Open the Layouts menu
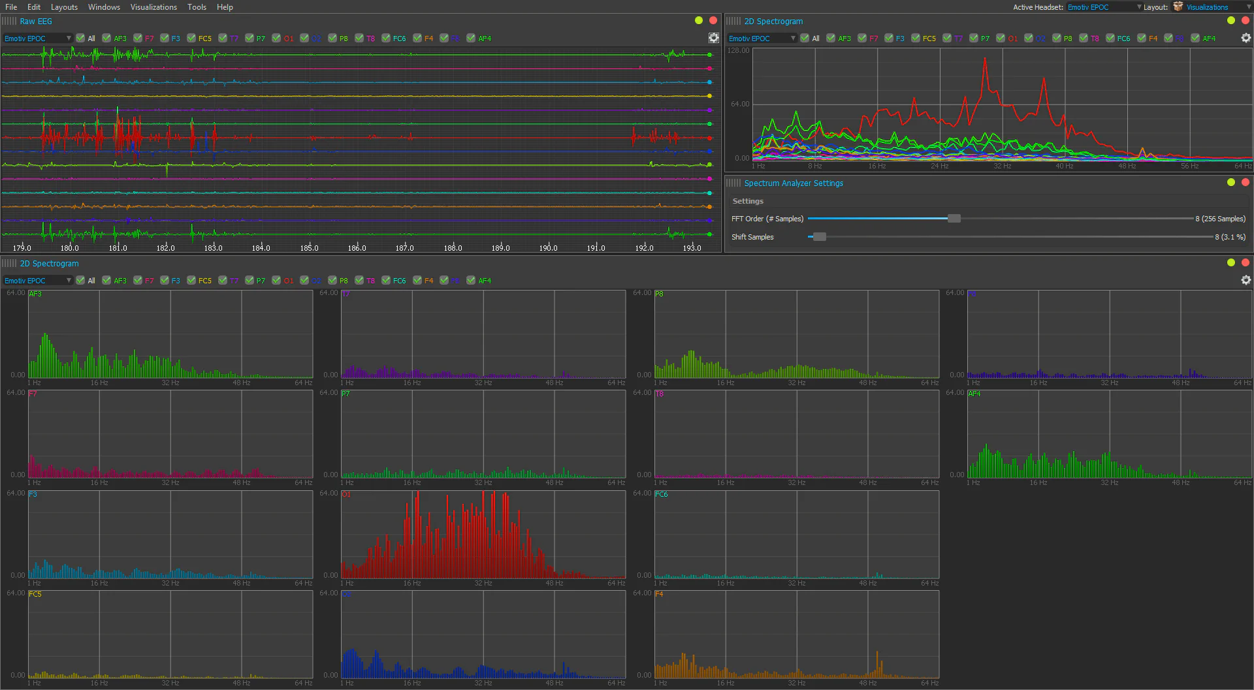1254x690 pixels. [64, 7]
